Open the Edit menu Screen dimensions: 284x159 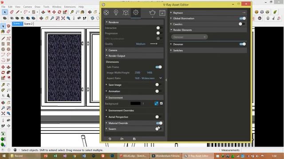click(x=10, y=7)
